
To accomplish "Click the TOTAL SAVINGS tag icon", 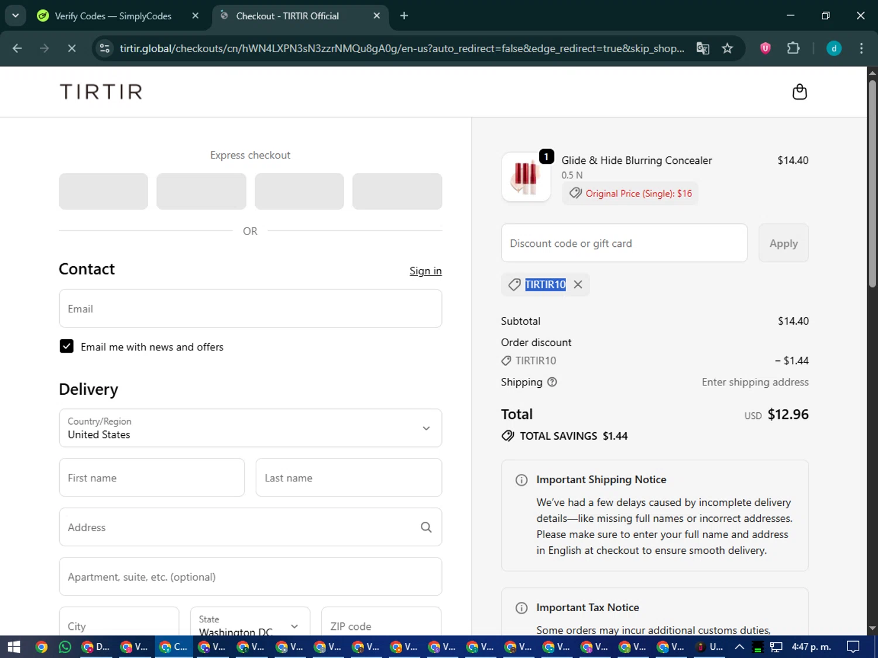I will point(507,436).
